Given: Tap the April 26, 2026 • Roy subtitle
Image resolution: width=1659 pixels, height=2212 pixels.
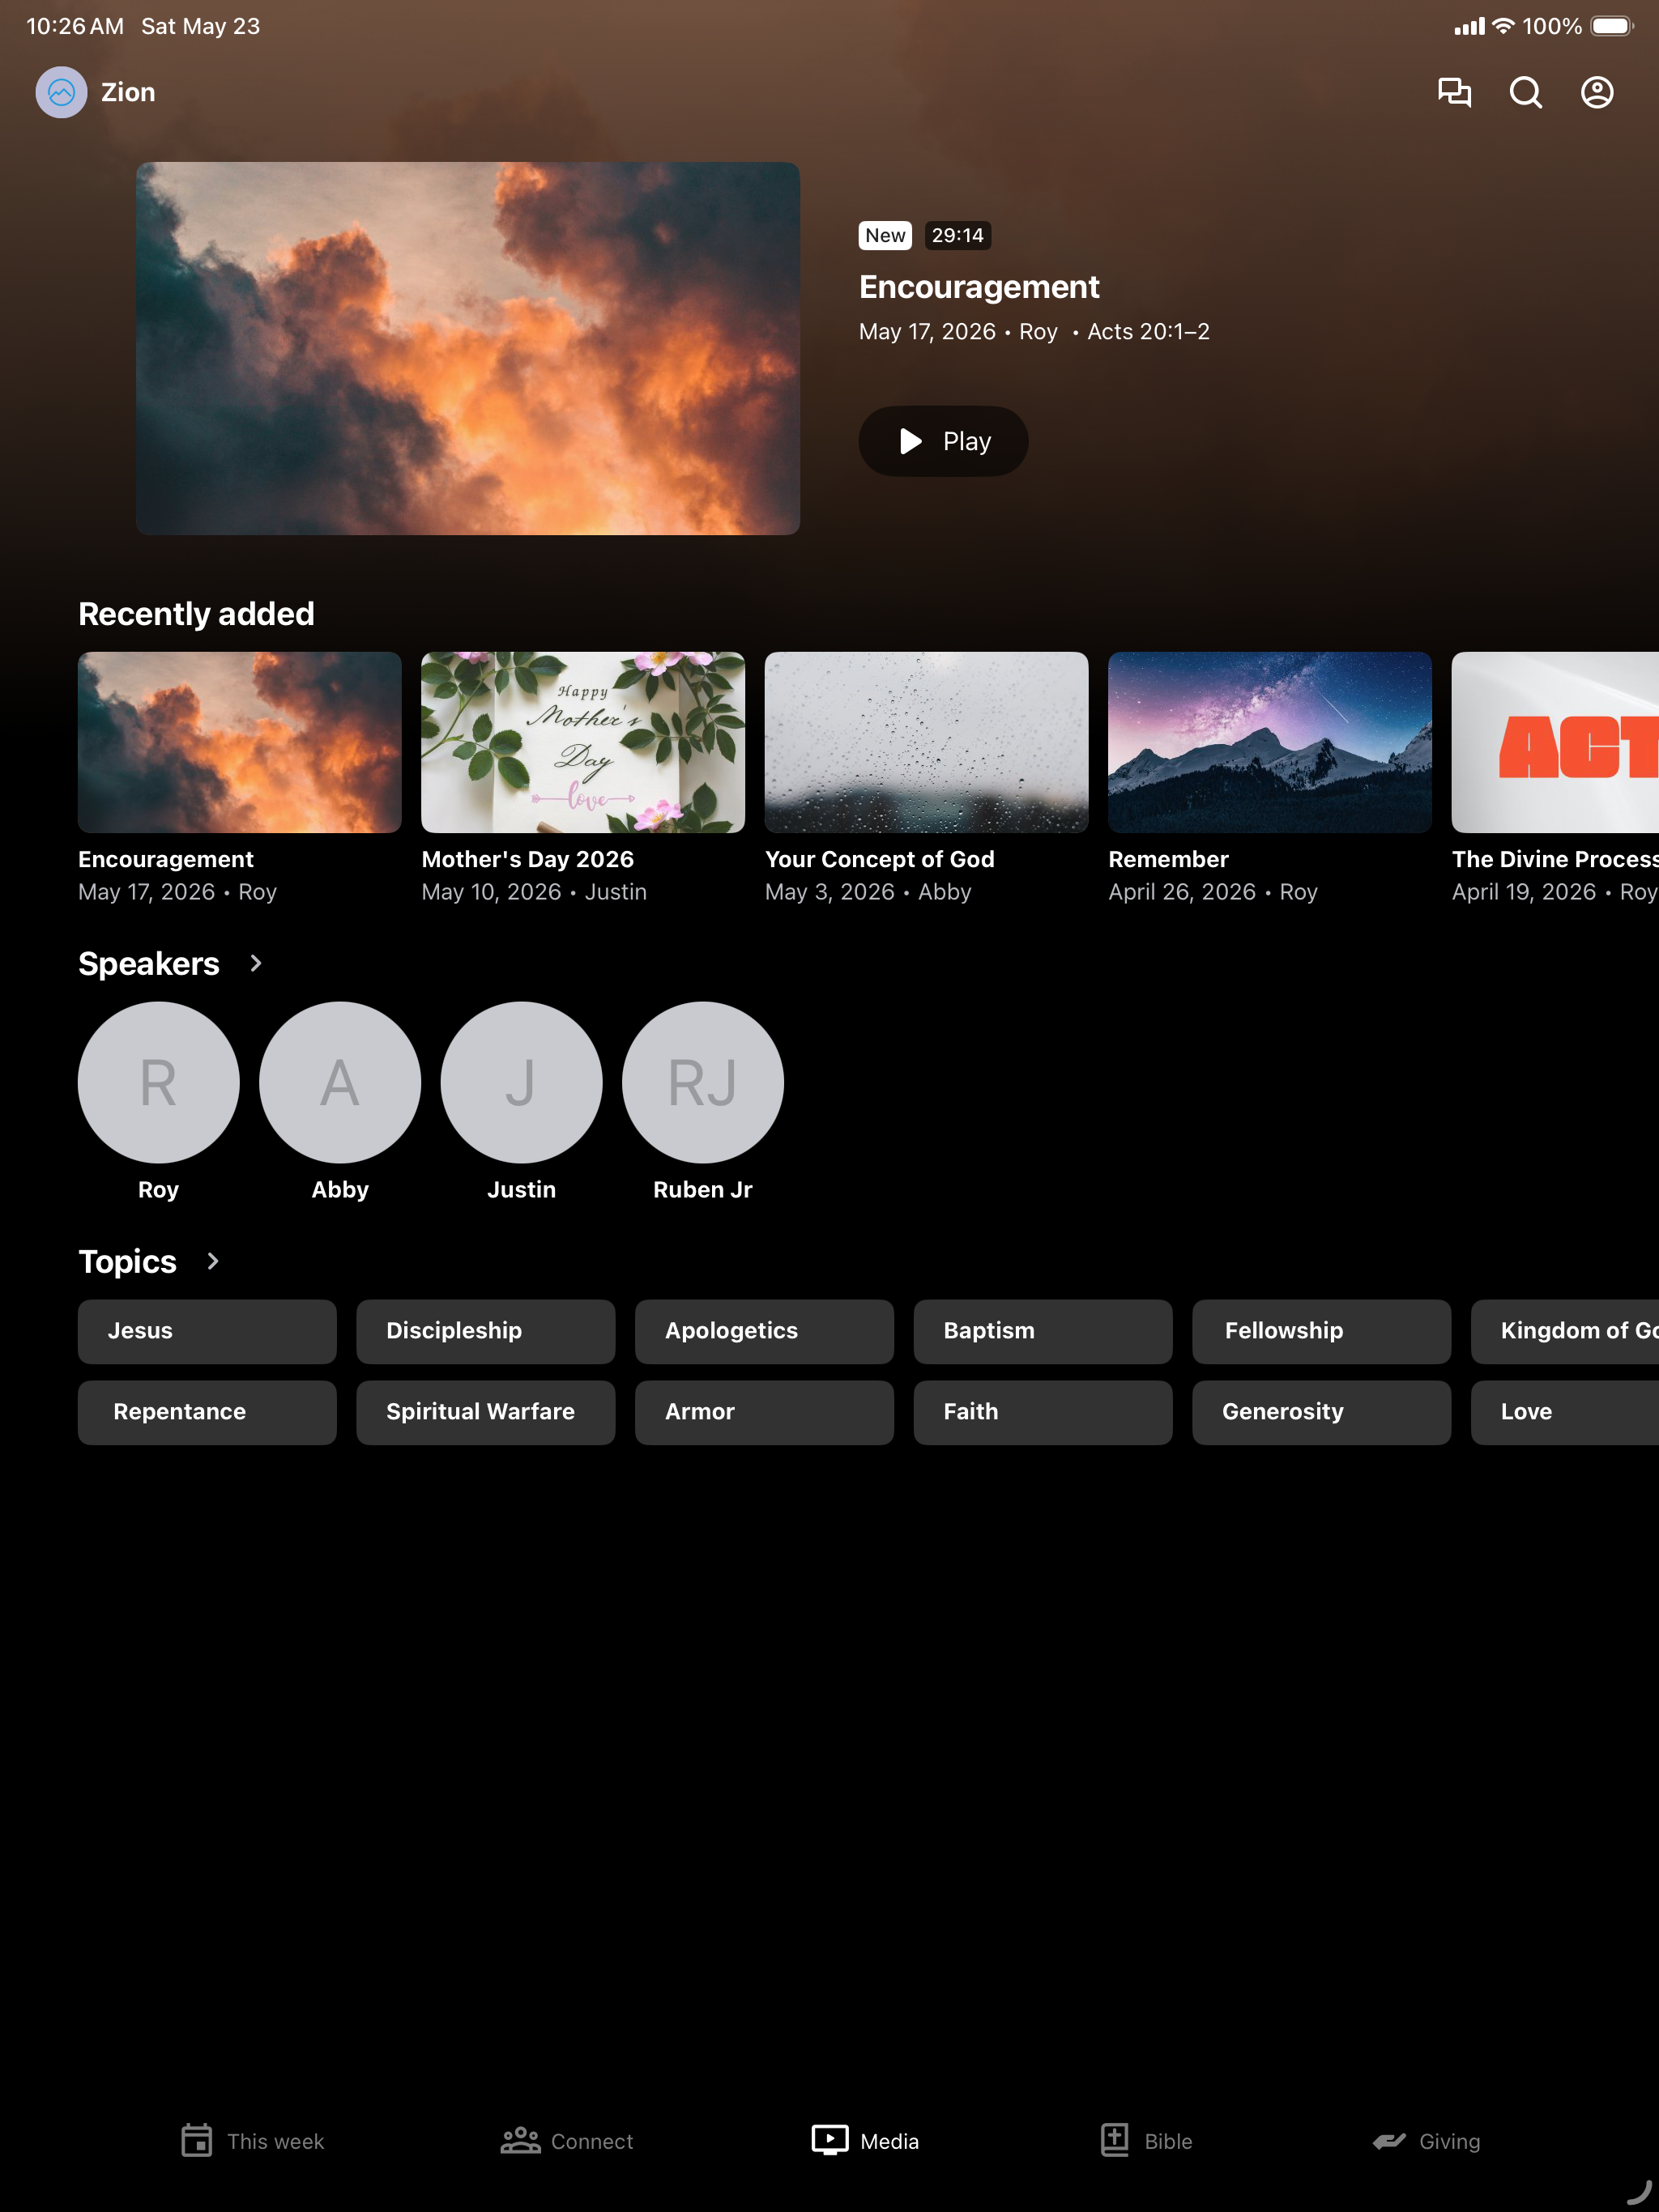Looking at the screenshot, I should point(1213,891).
